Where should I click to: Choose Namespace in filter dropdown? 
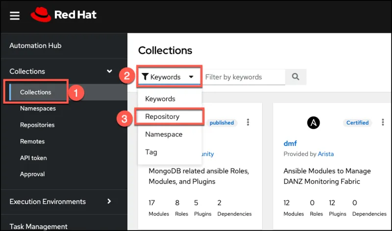(164, 134)
